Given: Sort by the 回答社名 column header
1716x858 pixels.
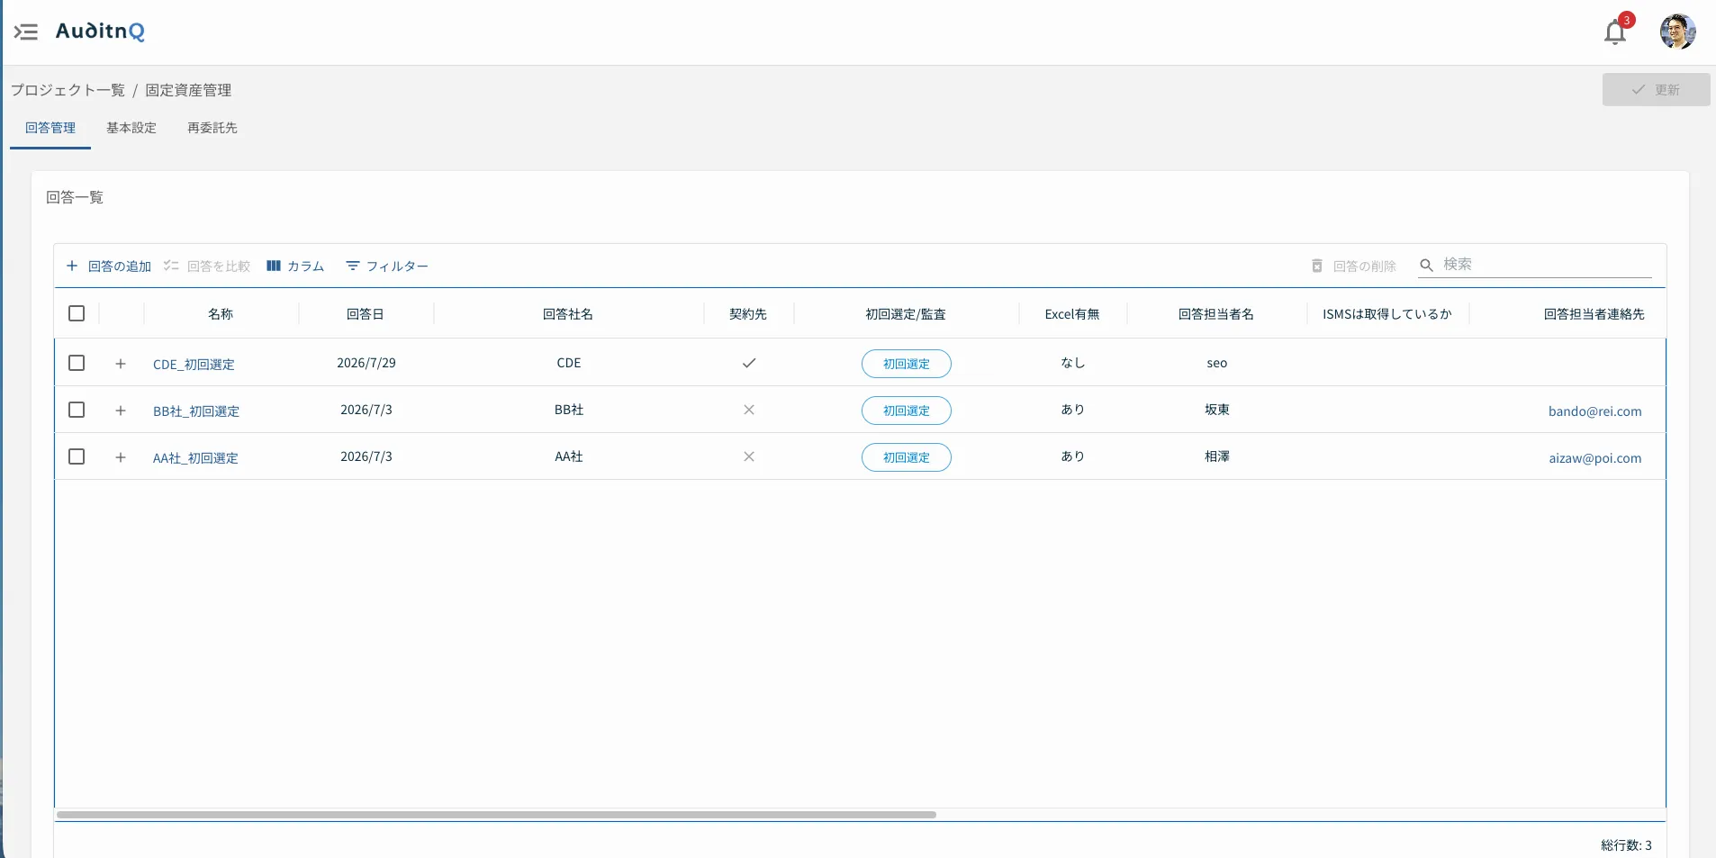Looking at the screenshot, I should pyautogui.click(x=568, y=314).
